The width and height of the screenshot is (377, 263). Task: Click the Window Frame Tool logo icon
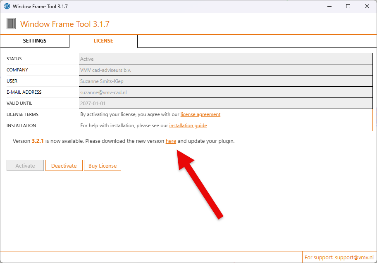coord(11,24)
